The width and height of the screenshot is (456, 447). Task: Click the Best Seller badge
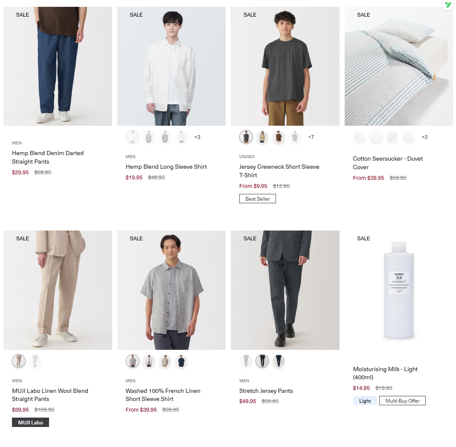(x=258, y=199)
